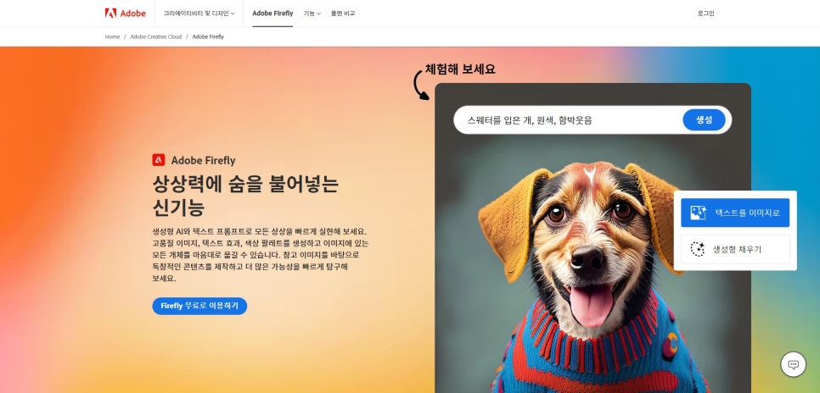Click the generative fill dotted circle icon
This screenshot has height=393, width=820.
pyautogui.click(x=698, y=249)
